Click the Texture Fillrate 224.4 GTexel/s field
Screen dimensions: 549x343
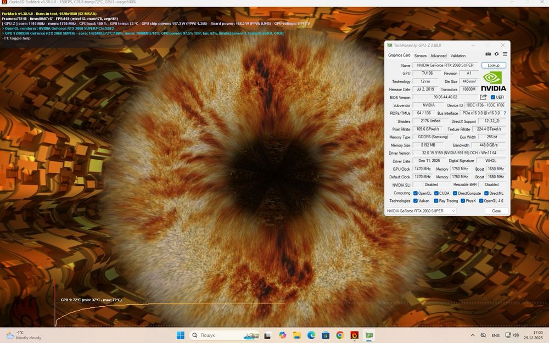coord(489,129)
